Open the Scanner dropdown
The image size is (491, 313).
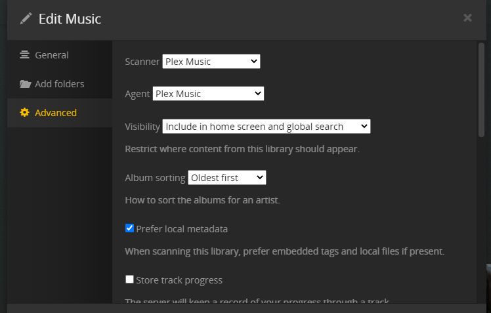(x=211, y=62)
